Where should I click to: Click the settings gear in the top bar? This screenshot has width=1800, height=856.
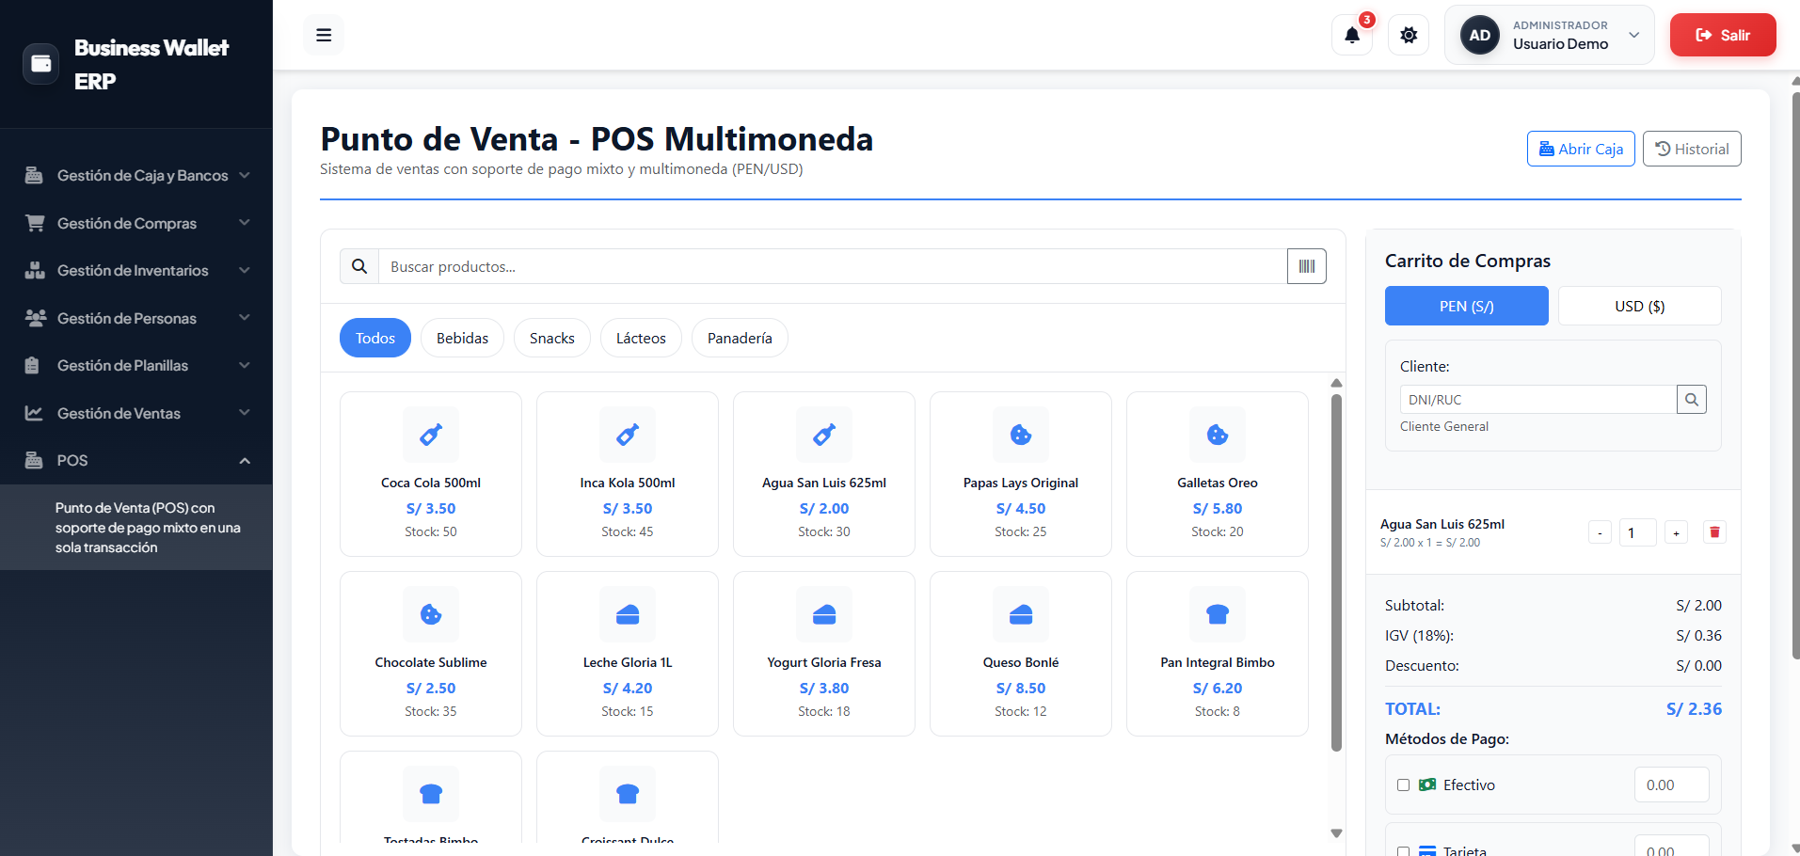pos(1409,35)
